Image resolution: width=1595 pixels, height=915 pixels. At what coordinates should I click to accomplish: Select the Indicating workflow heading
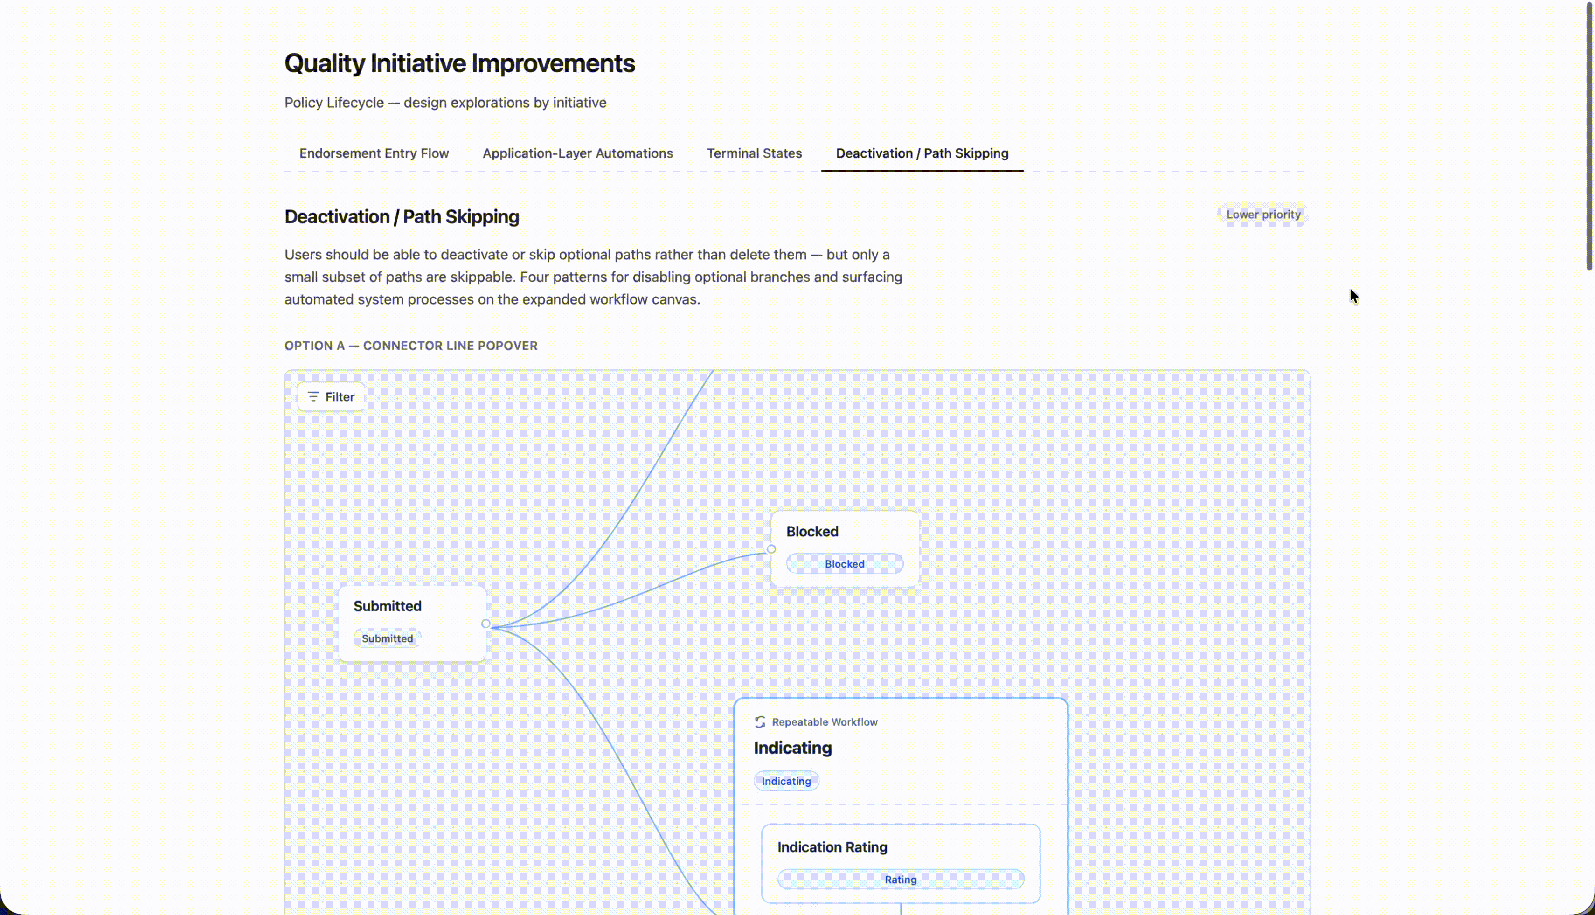pos(792,748)
